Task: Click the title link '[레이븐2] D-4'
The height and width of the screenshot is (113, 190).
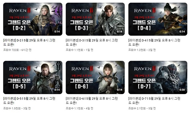Action: [x=154, y=42]
